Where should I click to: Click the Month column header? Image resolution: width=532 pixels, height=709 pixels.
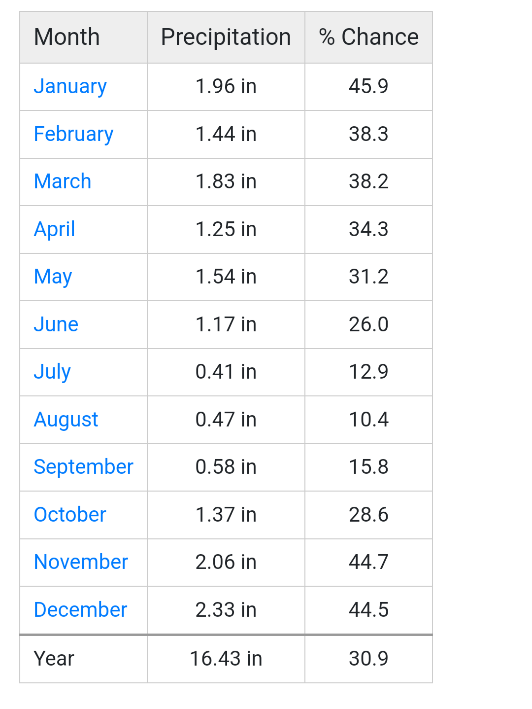(x=83, y=37)
